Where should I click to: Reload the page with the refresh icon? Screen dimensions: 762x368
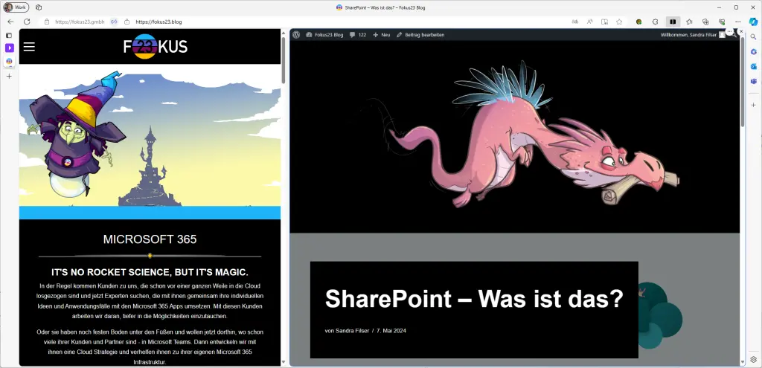(28, 22)
